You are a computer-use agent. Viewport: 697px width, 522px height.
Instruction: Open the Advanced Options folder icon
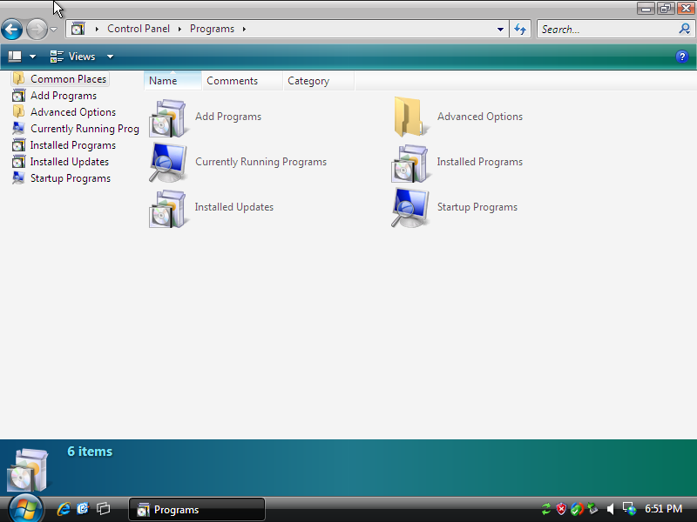point(409,117)
